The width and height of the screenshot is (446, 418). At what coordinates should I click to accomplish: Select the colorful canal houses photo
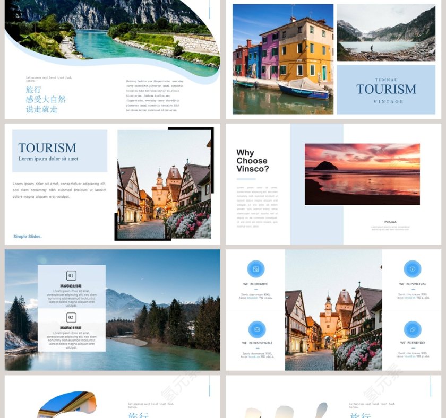tap(283, 59)
